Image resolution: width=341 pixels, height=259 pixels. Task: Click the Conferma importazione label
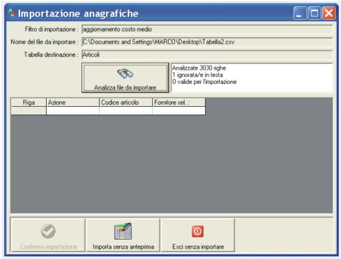point(48,246)
